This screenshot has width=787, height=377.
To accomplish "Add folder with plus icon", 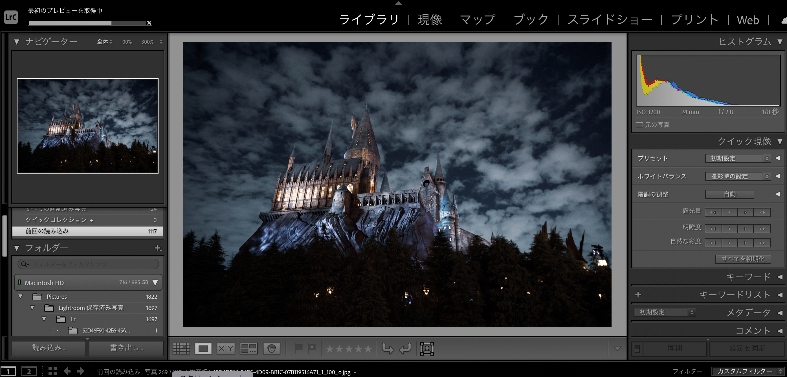I will [158, 248].
